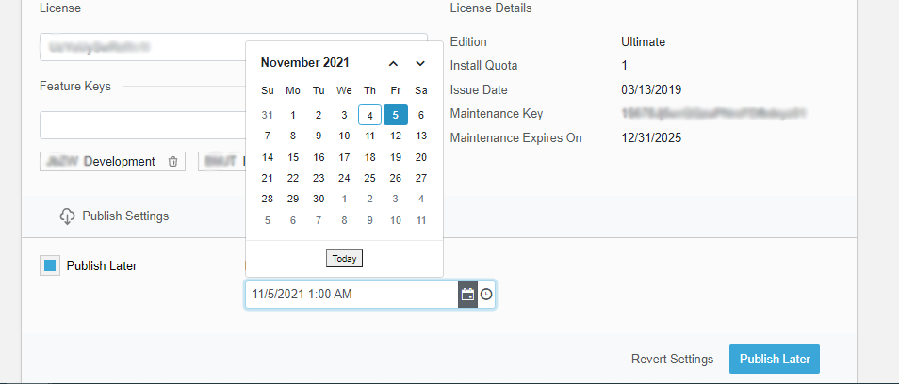Select November 10 in the second row

pyautogui.click(x=344, y=136)
